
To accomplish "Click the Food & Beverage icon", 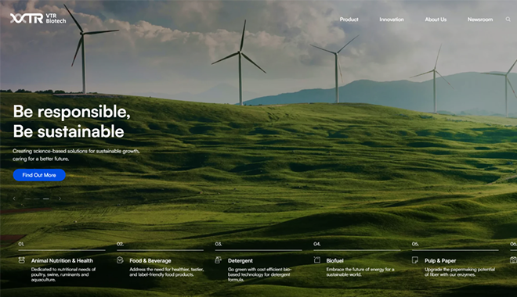I will [x=120, y=260].
